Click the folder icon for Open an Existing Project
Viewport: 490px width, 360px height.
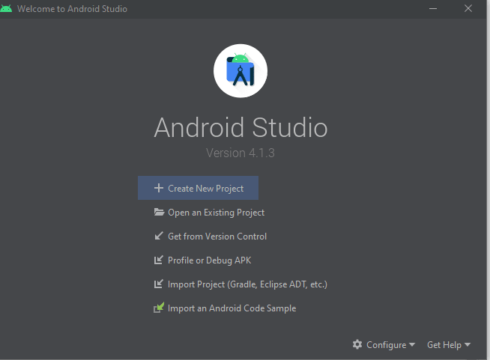pyautogui.click(x=159, y=213)
